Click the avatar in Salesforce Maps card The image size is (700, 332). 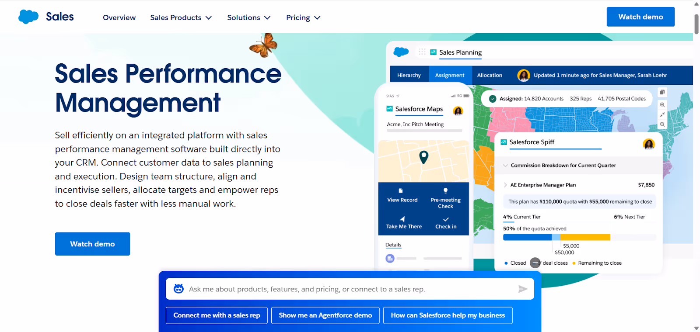[x=458, y=111]
